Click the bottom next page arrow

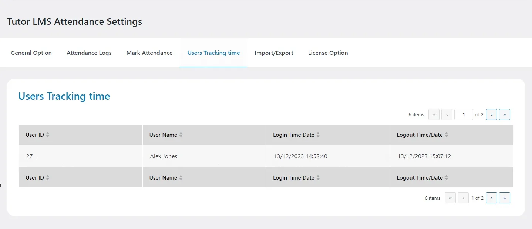[491, 198]
